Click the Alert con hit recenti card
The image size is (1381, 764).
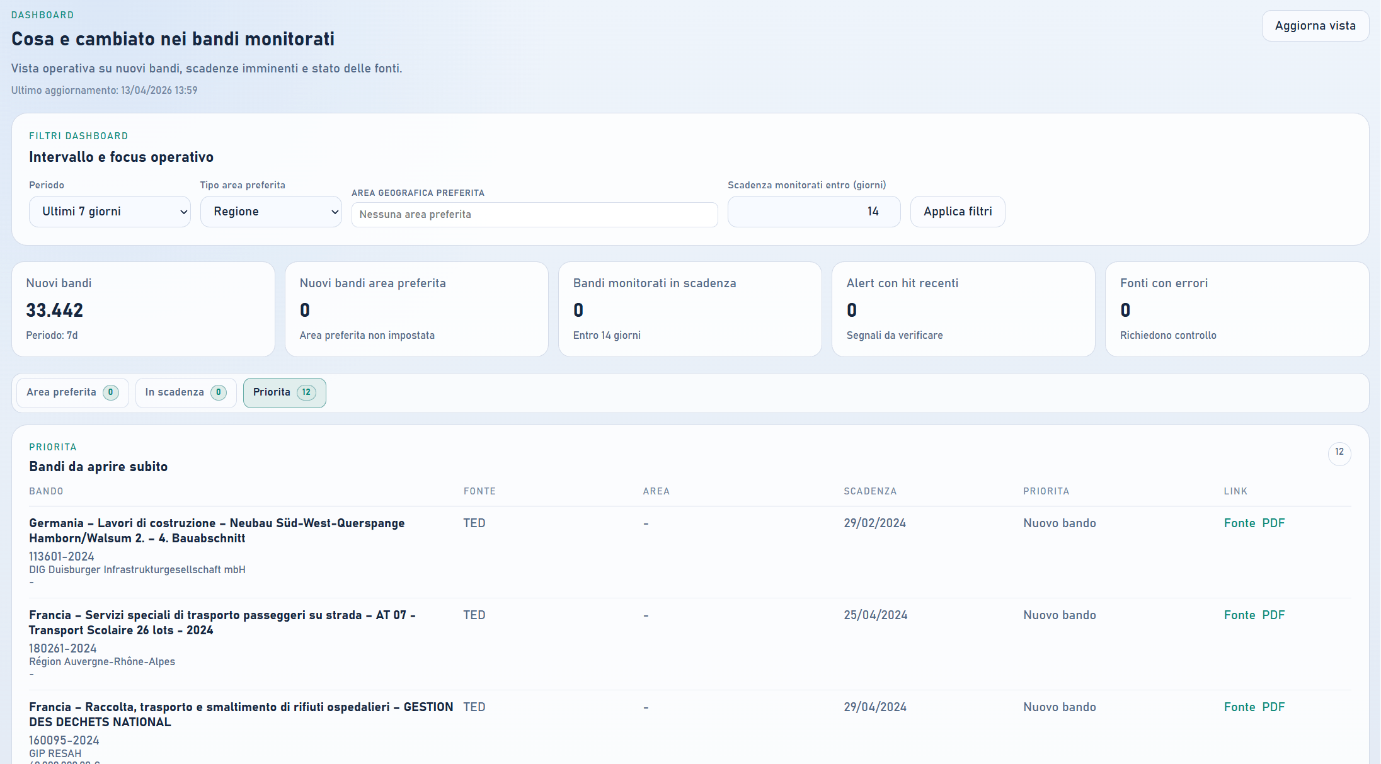(963, 309)
